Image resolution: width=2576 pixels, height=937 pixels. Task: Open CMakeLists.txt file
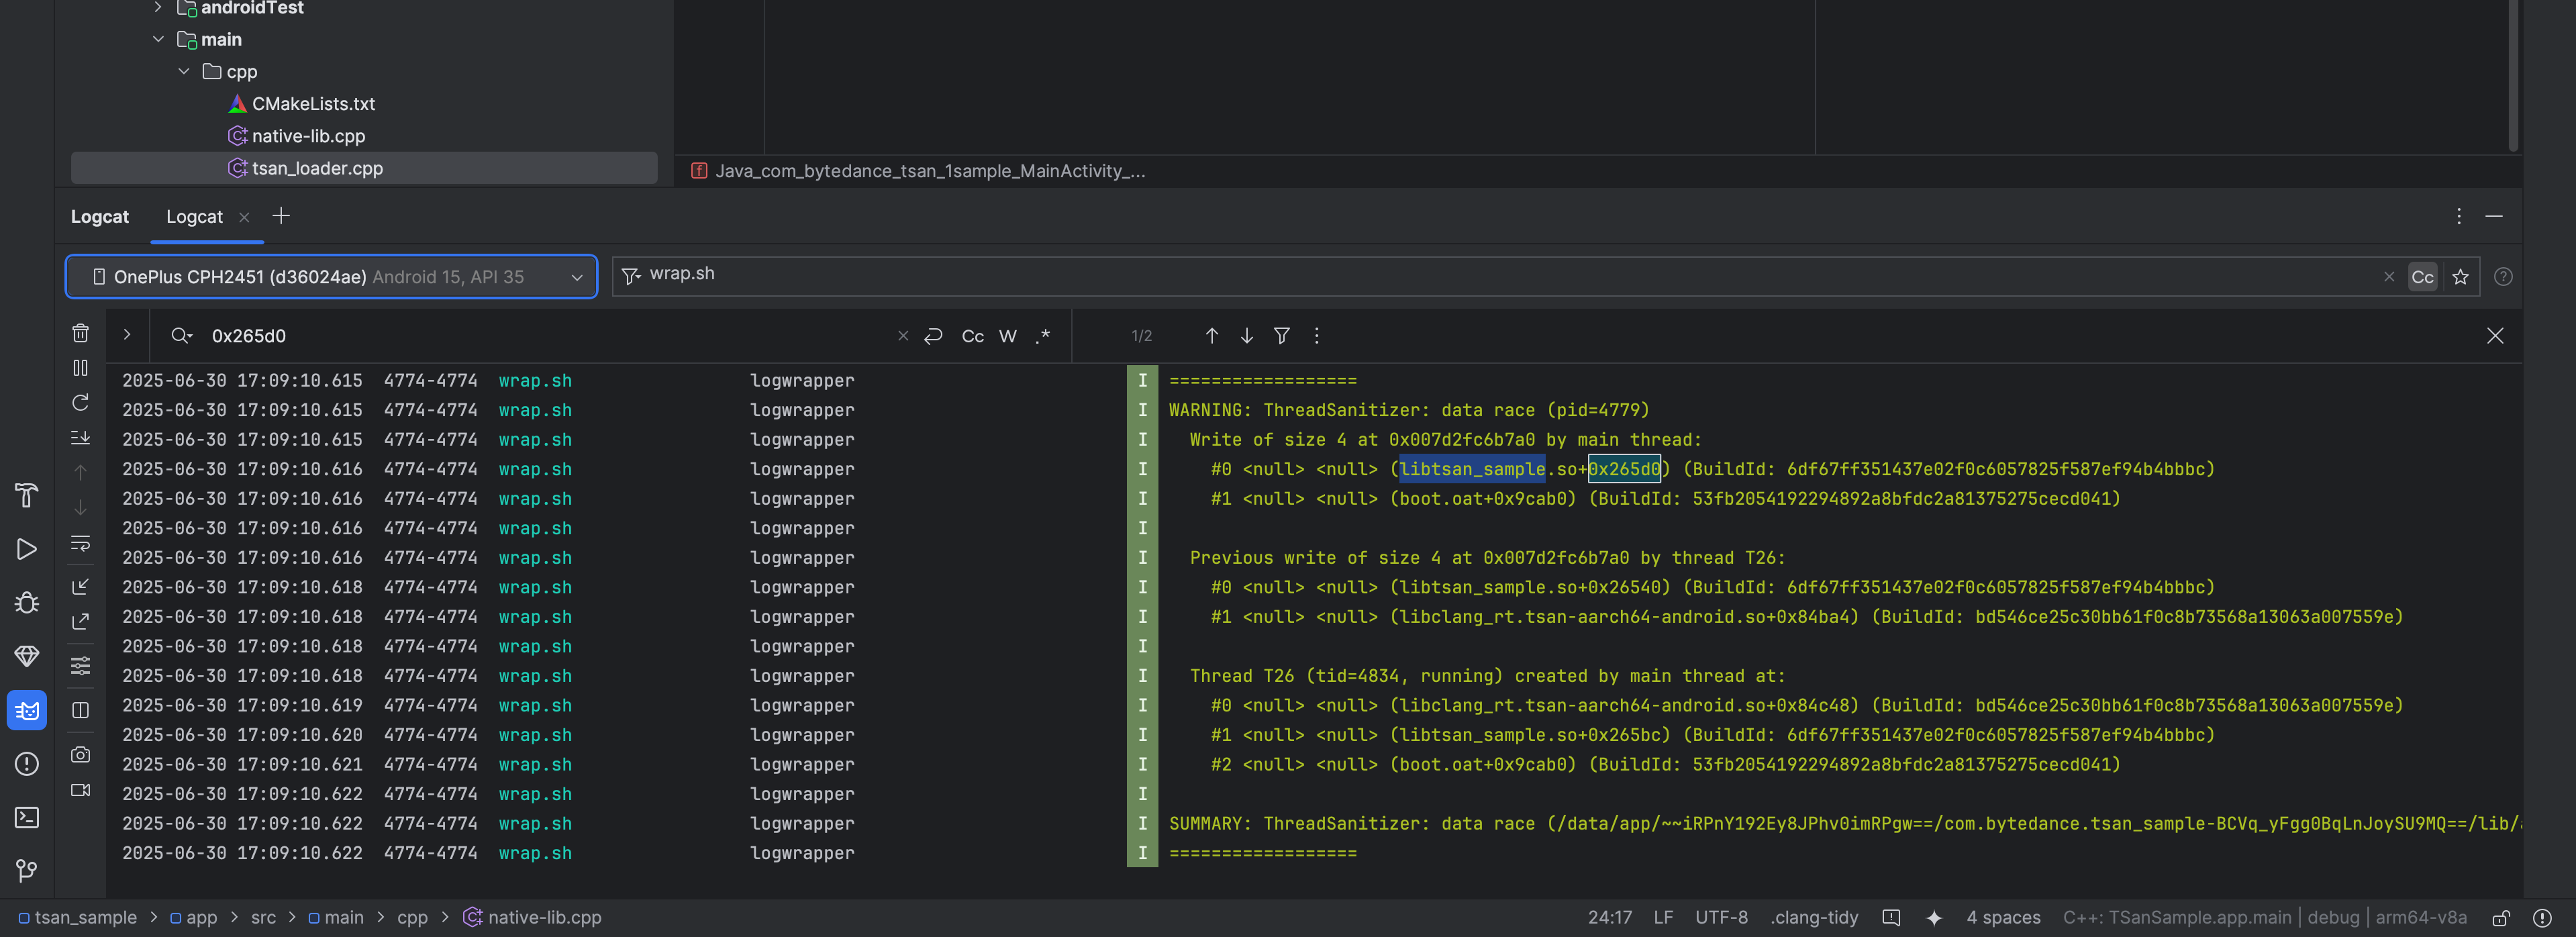coord(313,104)
